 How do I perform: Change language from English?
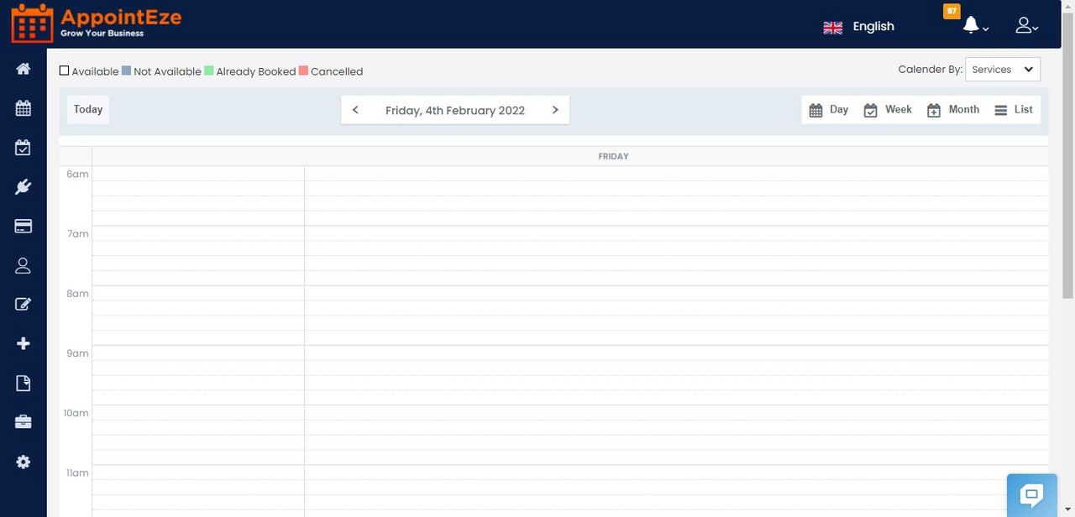(873, 26)
